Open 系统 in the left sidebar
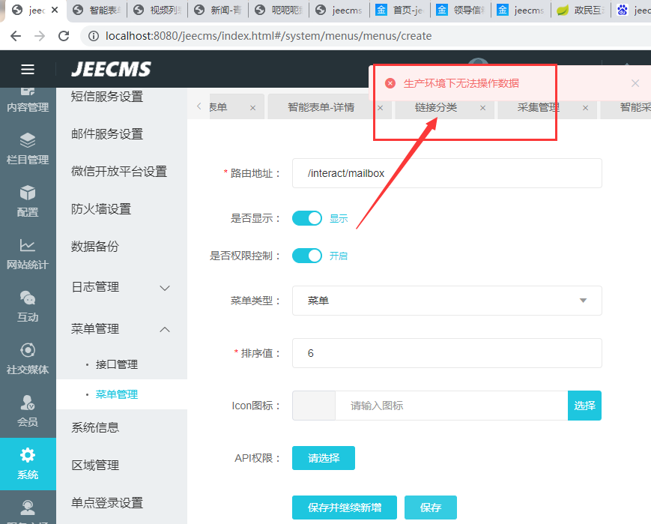This screenshot has width=651, height=524. [28, 464]
